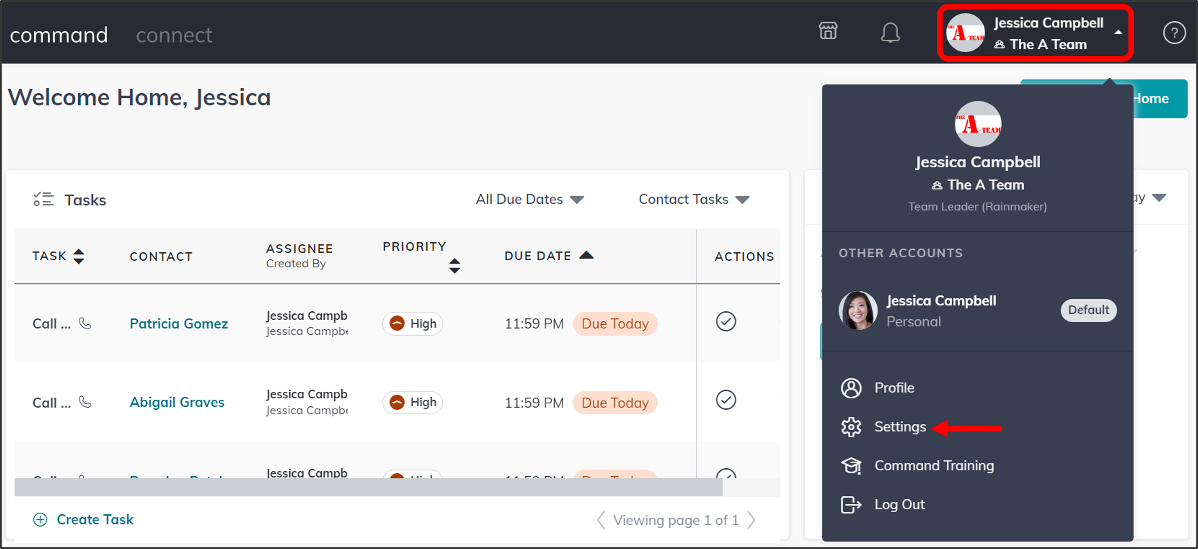Viewport: 1198px width, 549px height.
Task: Mark Abigail Graves task complete
Action: [x=726, y=400]
